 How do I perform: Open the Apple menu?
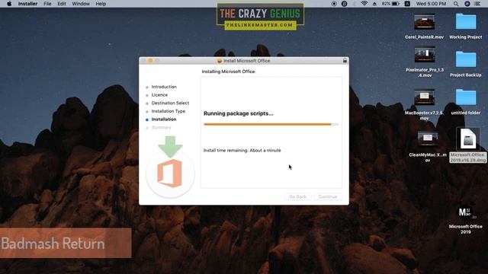[x=9, y=4]
